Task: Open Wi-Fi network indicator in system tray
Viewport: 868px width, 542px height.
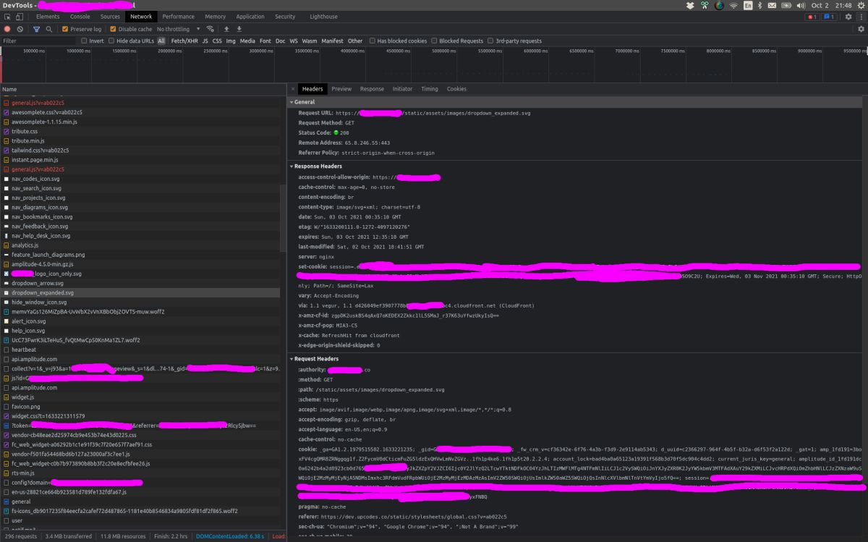Action: (x=733, y=5)
